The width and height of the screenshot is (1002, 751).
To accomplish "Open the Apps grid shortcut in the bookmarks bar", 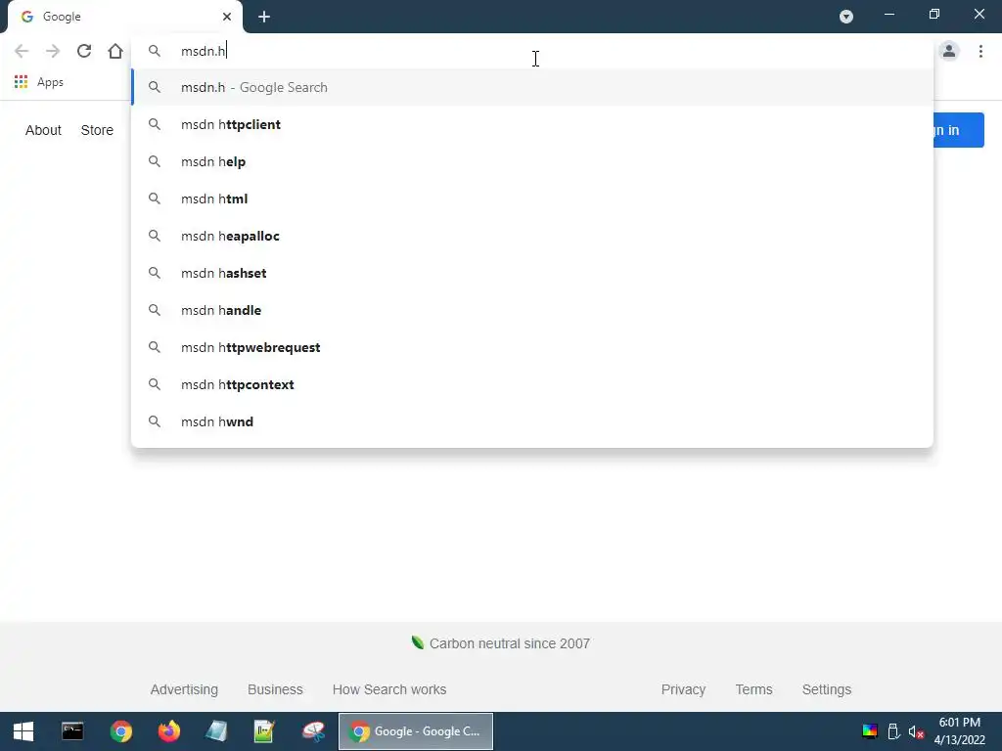I will [39, 82].
